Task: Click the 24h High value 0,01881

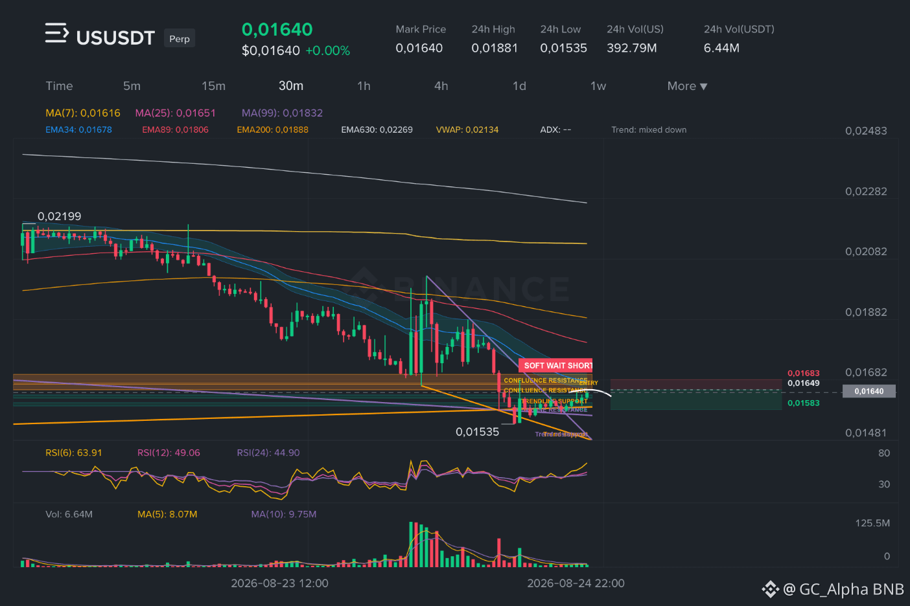Action: tap(495, 48)
